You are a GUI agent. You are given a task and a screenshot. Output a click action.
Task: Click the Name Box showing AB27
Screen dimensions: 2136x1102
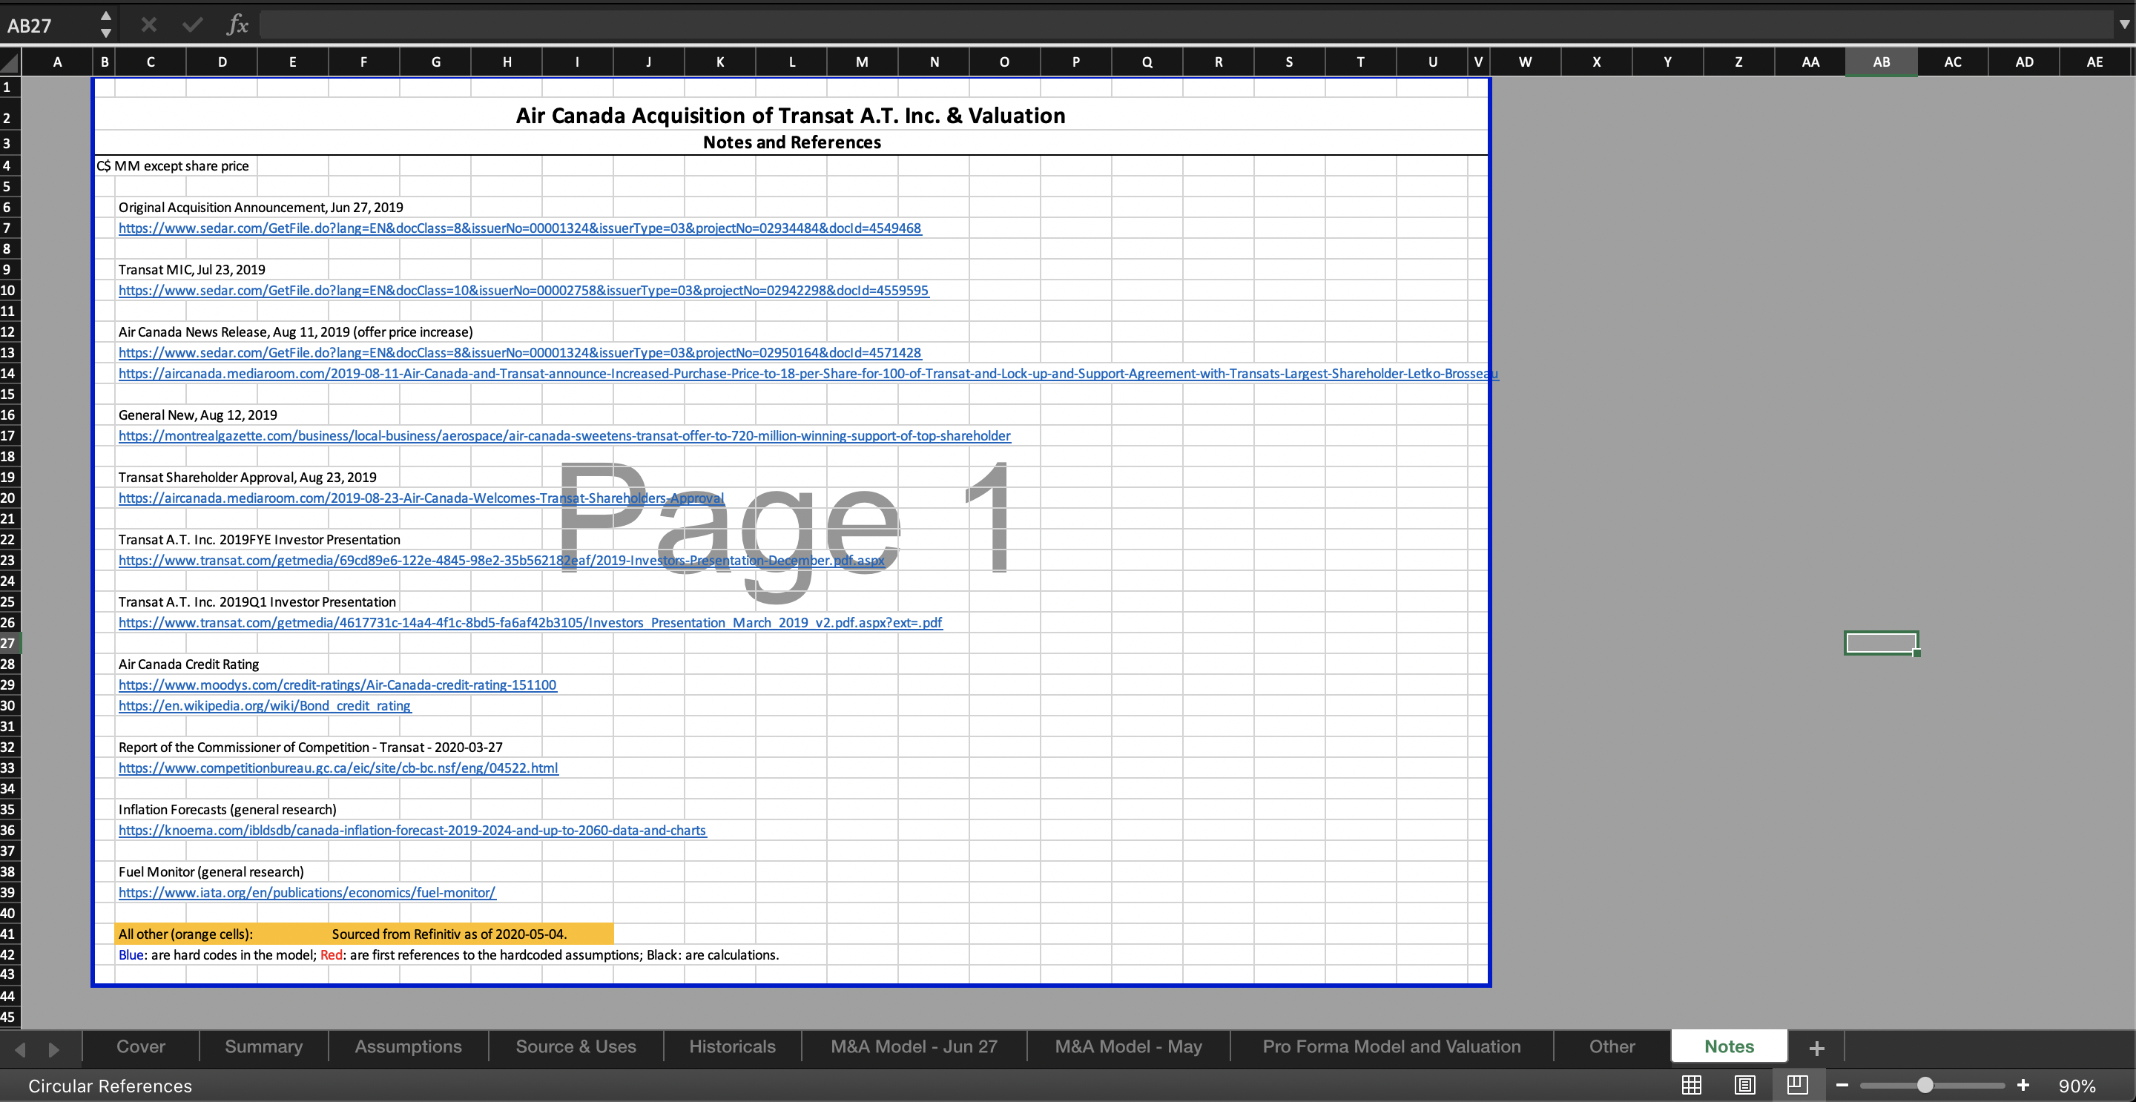click(48, 26)
